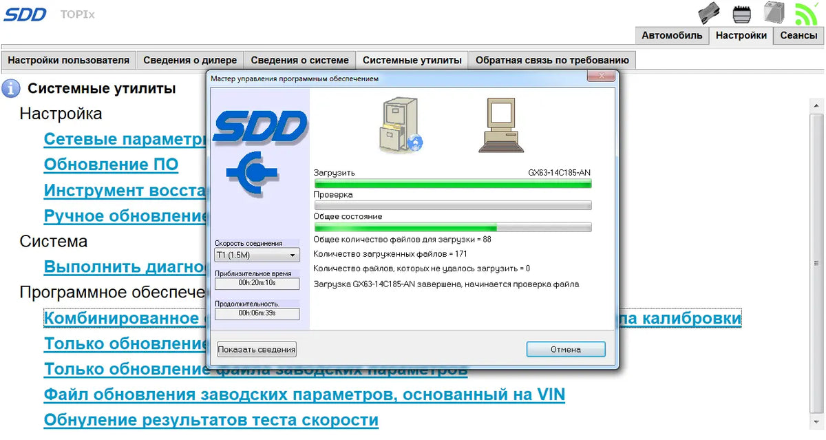The image size is (826, 440).
Task: Click text Количество загруженных файлов = 171
Action: (x=390, y=254)
